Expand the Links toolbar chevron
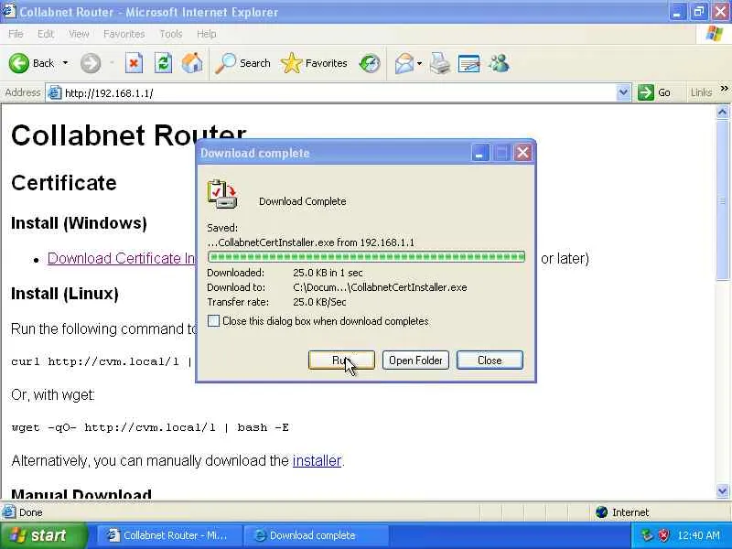Screen dimensions: 732x549 point(724,88)
